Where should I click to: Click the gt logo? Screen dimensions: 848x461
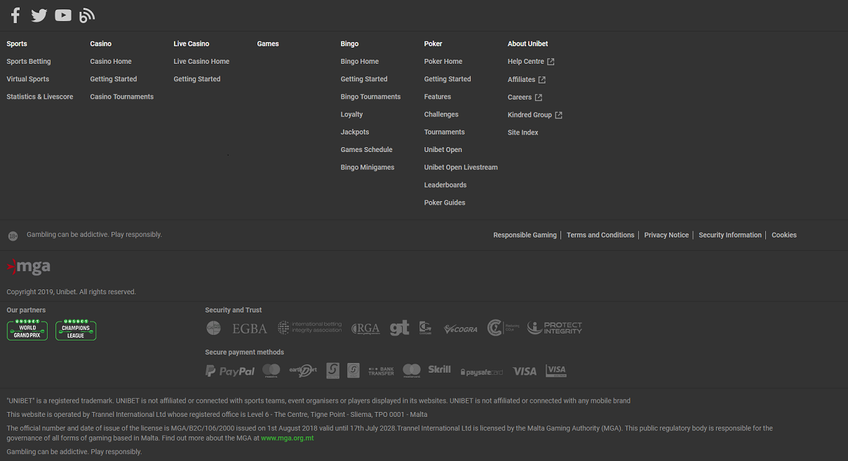[x=400, y=328]
